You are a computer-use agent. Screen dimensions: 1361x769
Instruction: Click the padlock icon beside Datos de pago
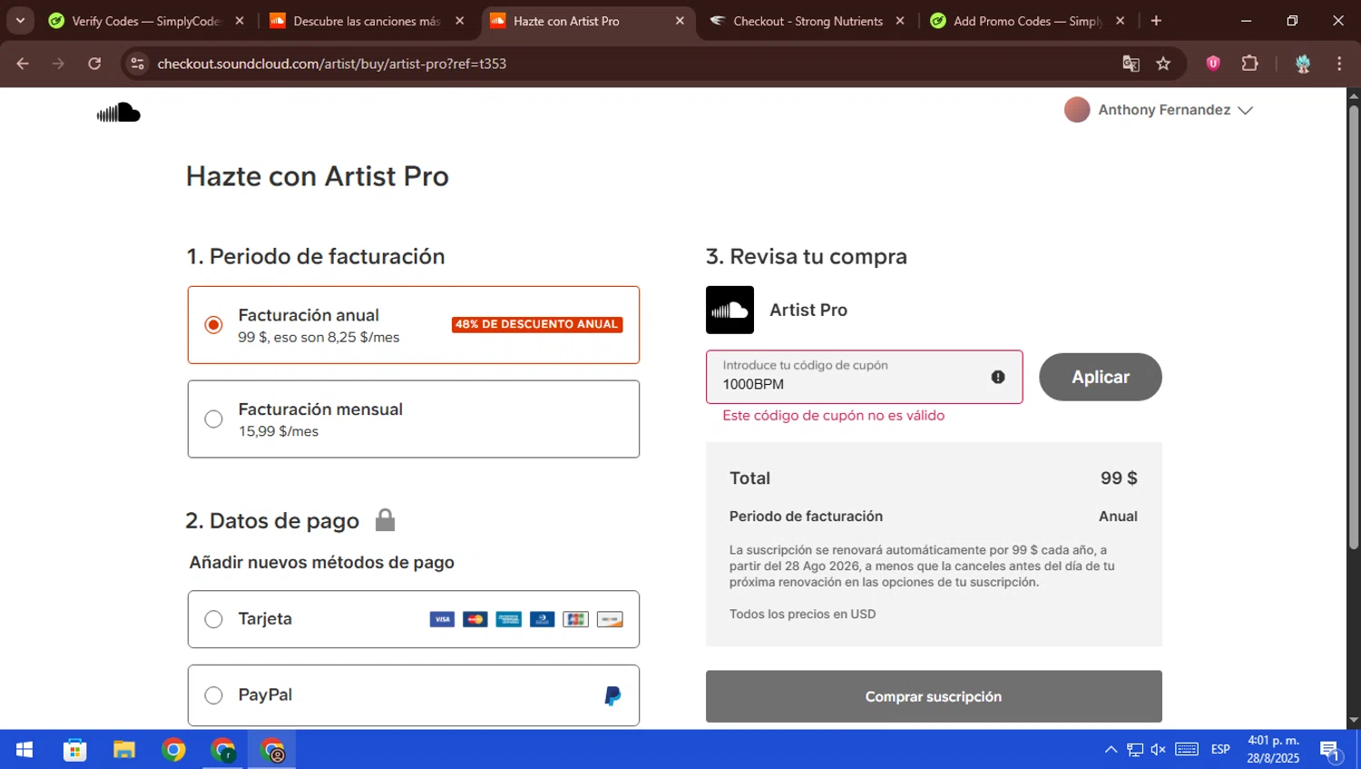tap(385, 519)
